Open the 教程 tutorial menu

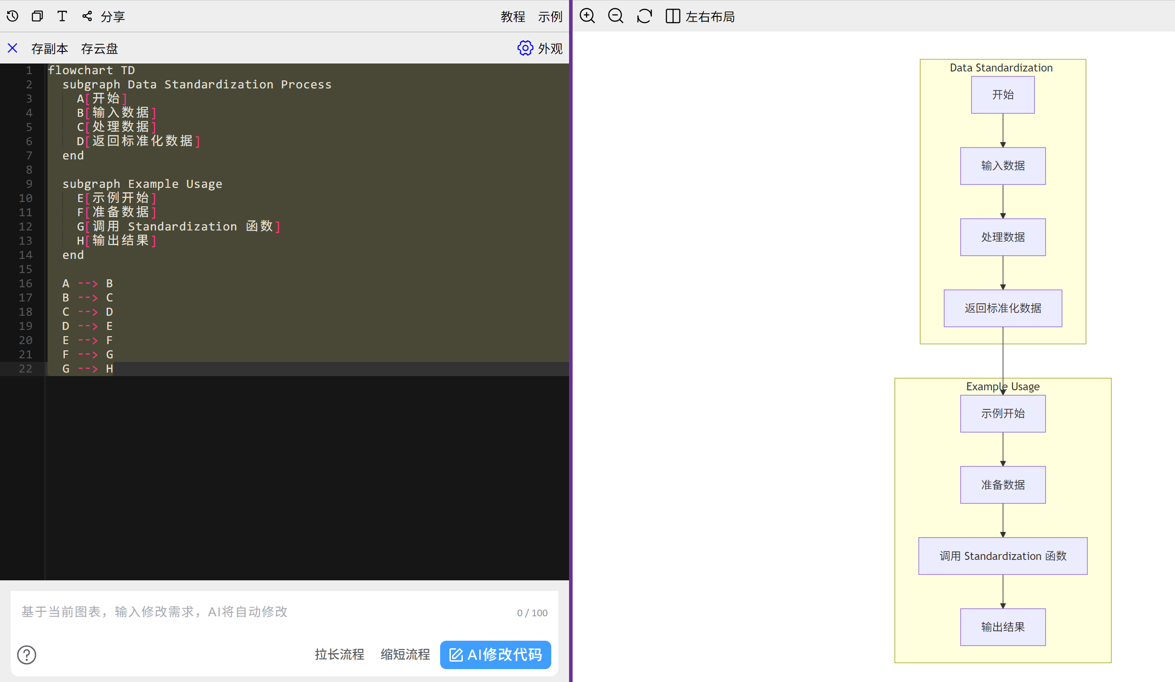coord(513,17)
